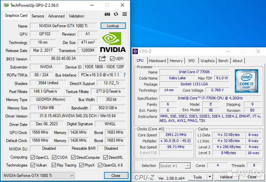Click the BIOS Version field 86.02.40.00.3A

click(64, 58)
